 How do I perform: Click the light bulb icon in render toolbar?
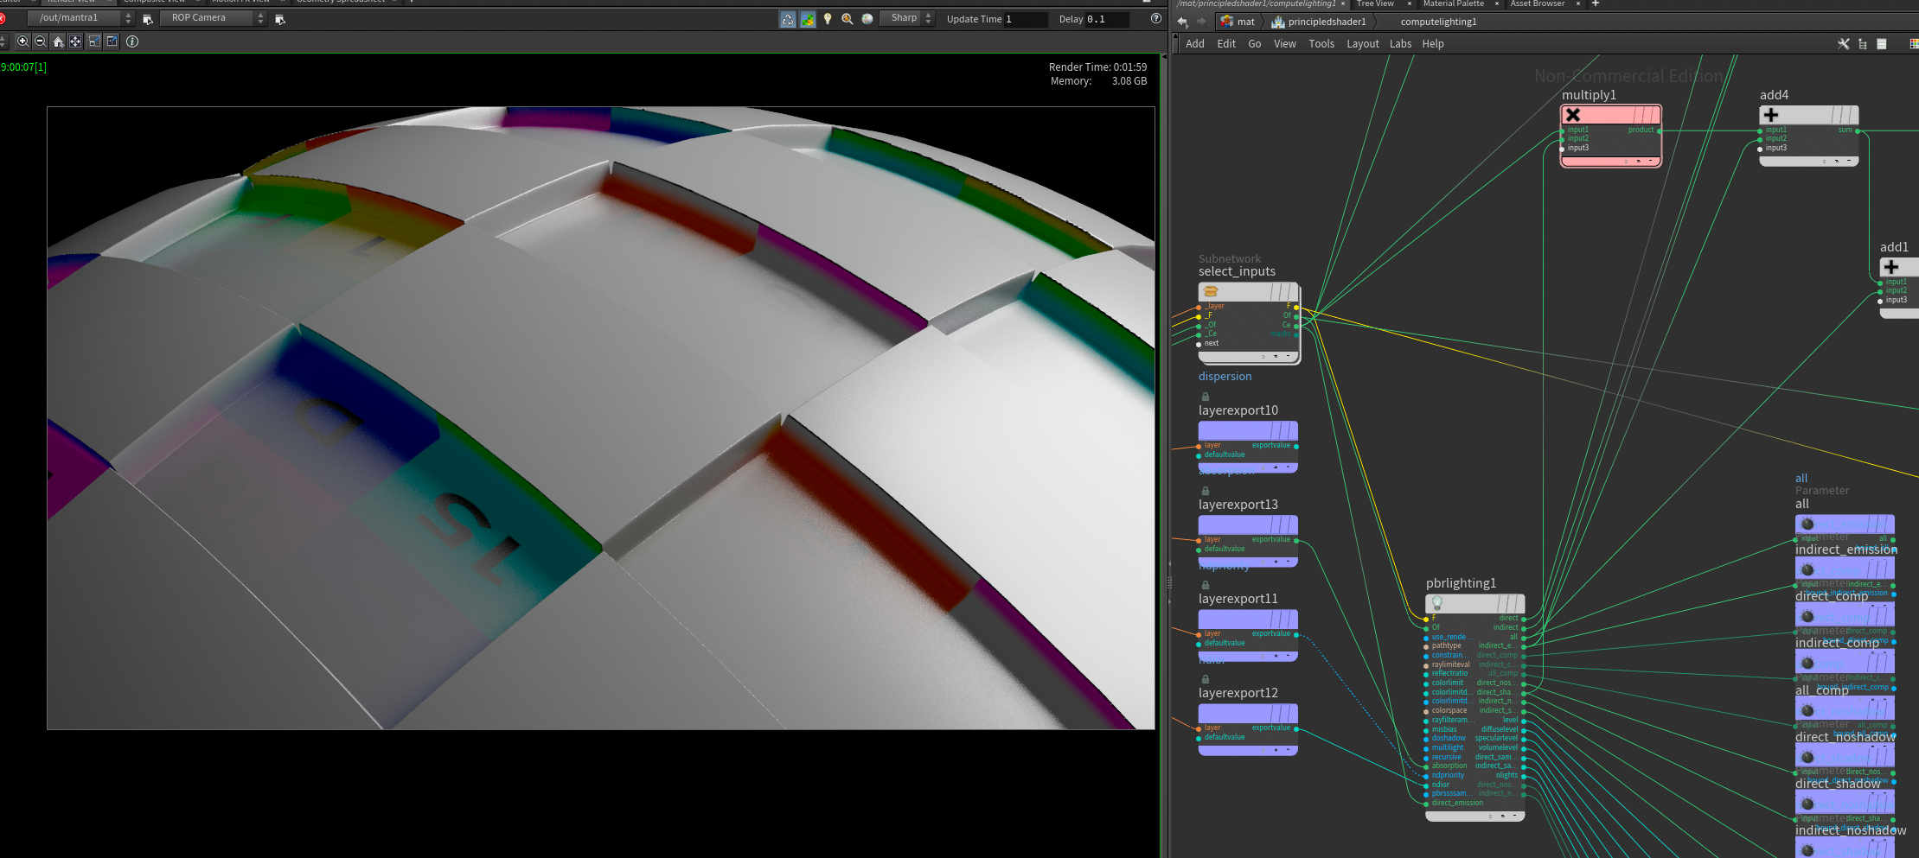pyautogui.click(x=828, y=19)
